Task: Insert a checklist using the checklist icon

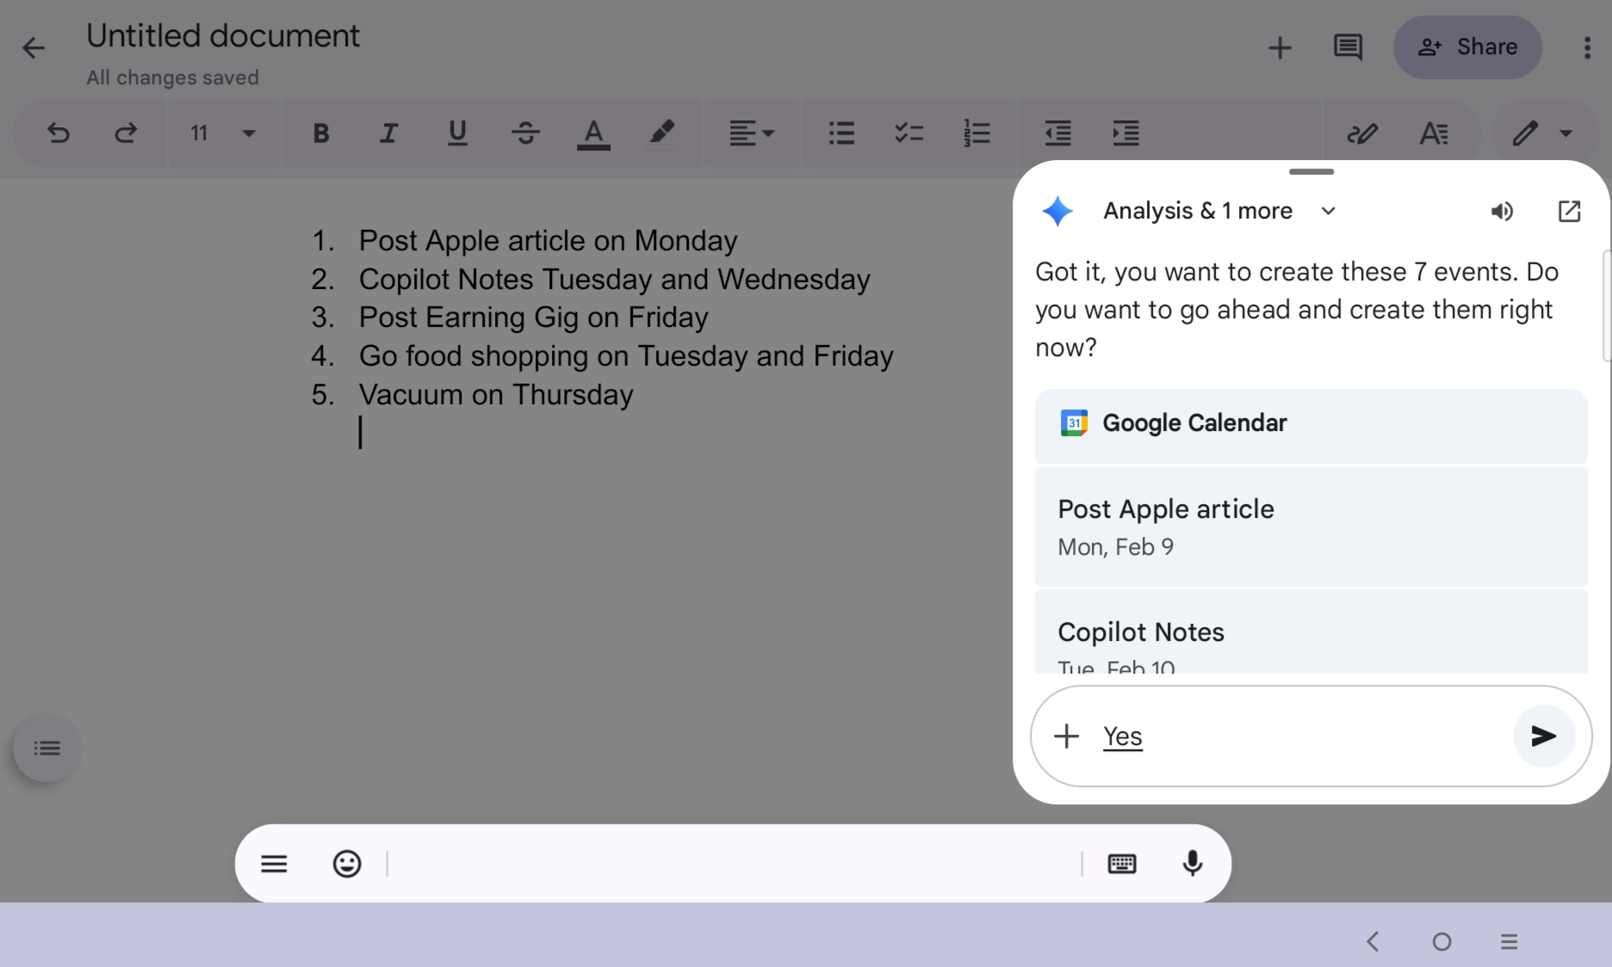Action: coord(908,133)
